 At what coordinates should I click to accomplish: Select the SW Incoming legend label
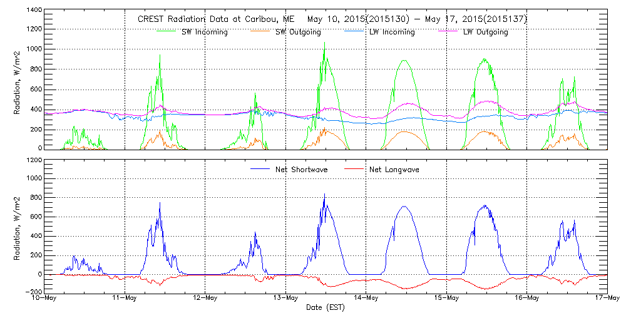click(205, 32)
